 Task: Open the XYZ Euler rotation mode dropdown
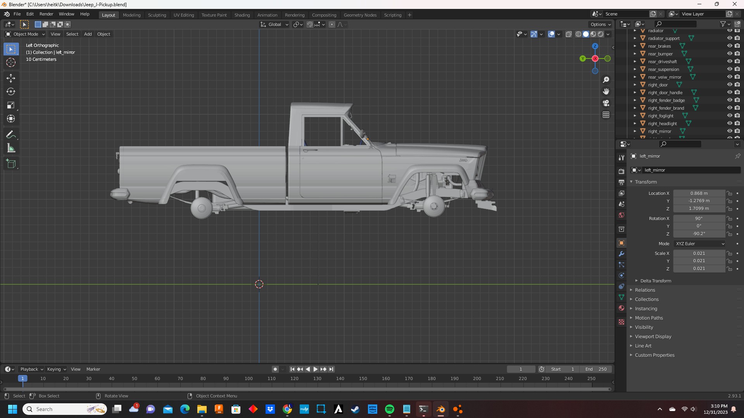[x=699, y=244]
